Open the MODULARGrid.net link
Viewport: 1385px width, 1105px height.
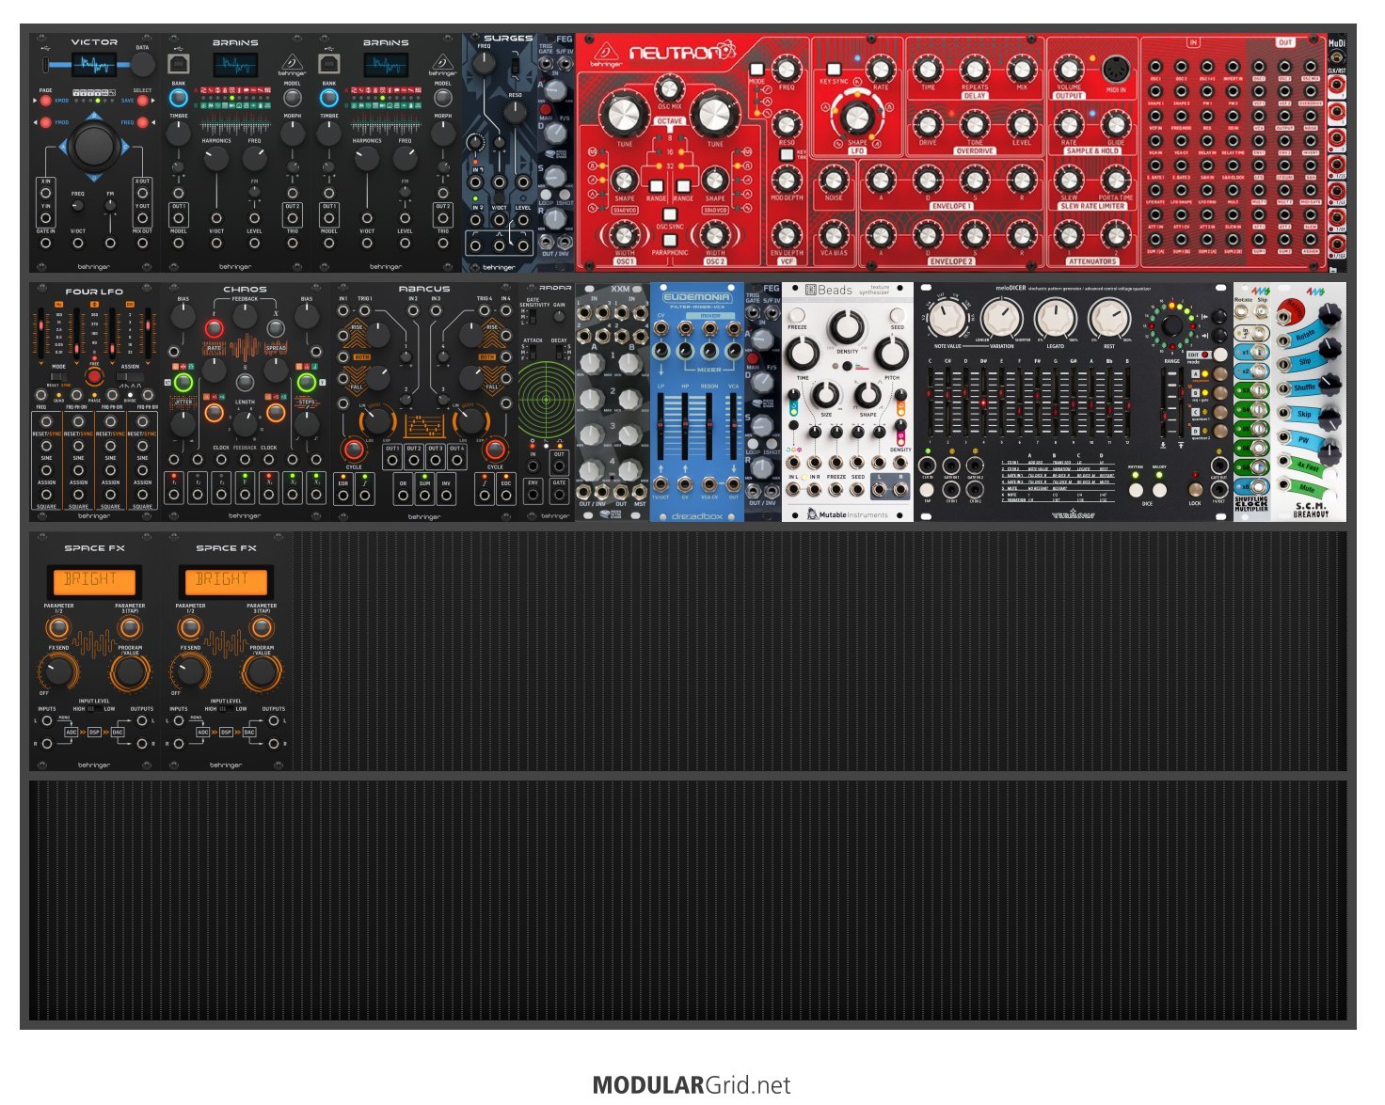pos(692,1085)
